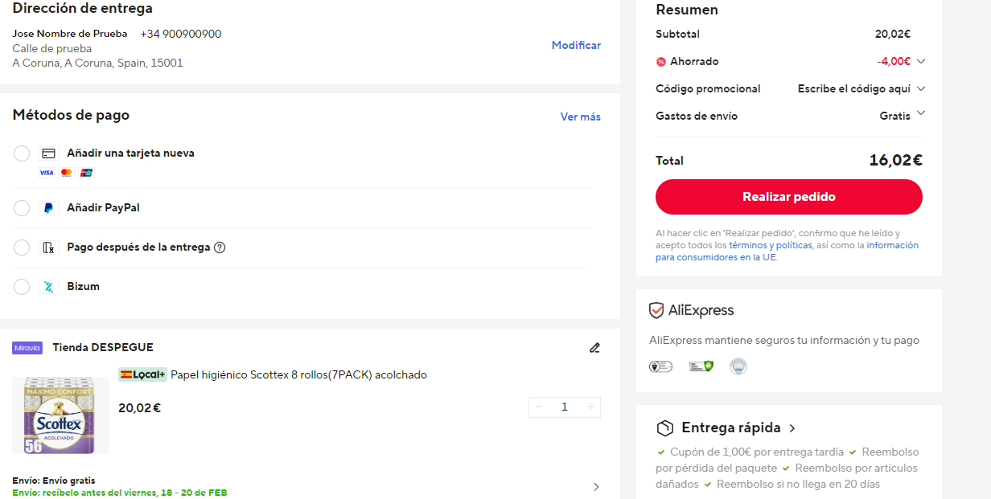Click the pencil edit icon for Tienda DESPEGUE
Screen dimensions: 991x499
[594, 348]
